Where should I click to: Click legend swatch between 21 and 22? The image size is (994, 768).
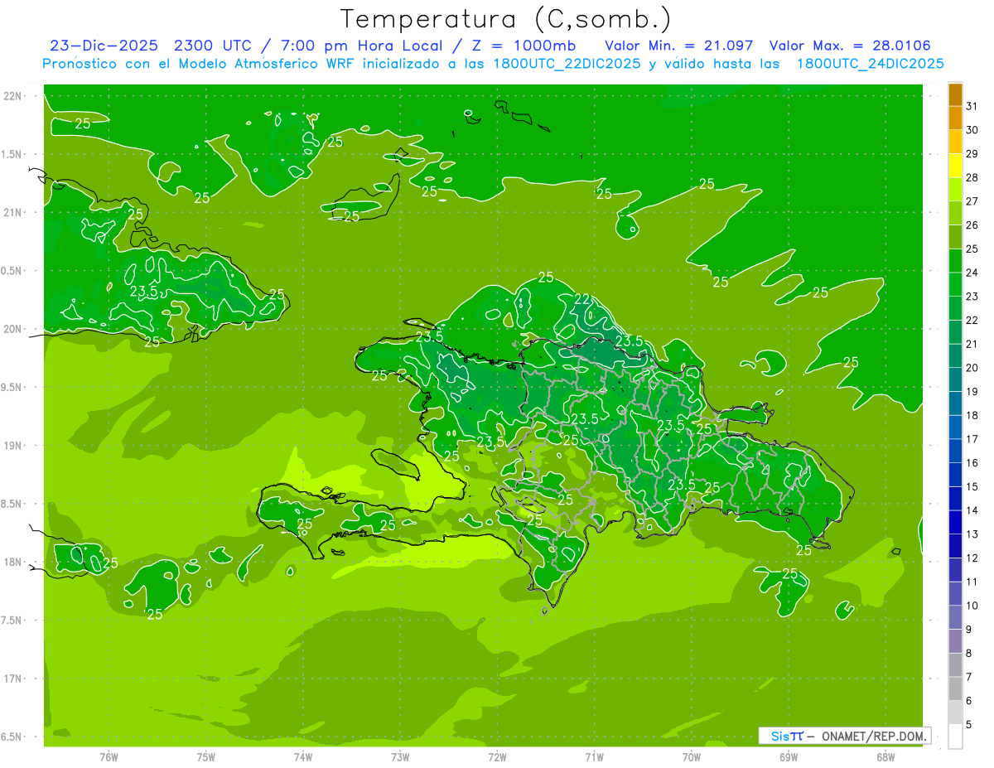[x=956, y=331]
